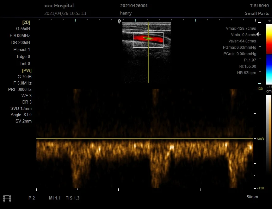Click the cine film strip icon
Viewport: 272px width, 209px height.
click(7, 198)
